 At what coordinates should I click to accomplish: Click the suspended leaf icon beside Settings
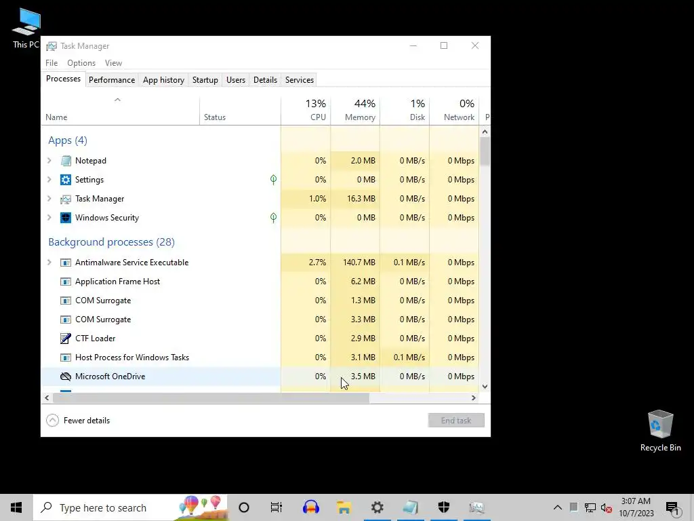coord(274,179)
